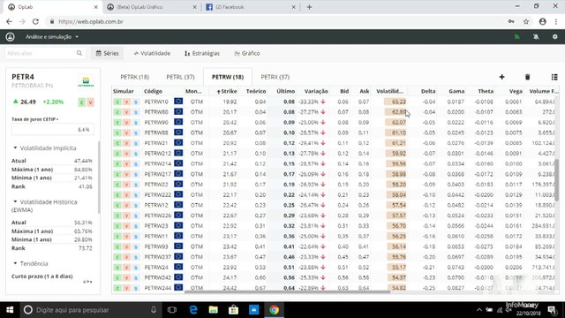
Task: Collapse the Volatilidade Implícita section
Action: click(x=44, y=148)
